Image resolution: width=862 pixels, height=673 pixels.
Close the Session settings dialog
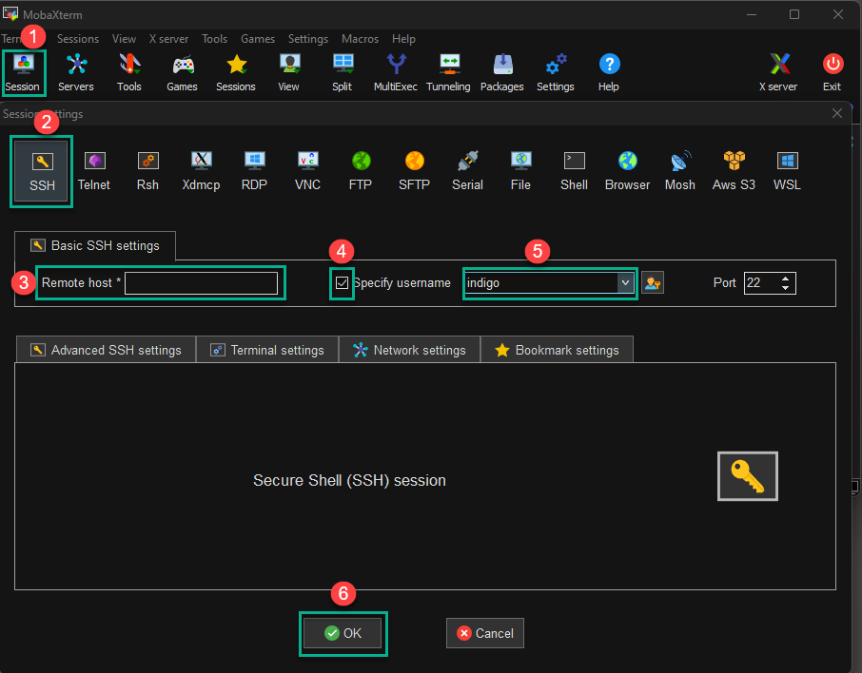[x=837, y=113]
